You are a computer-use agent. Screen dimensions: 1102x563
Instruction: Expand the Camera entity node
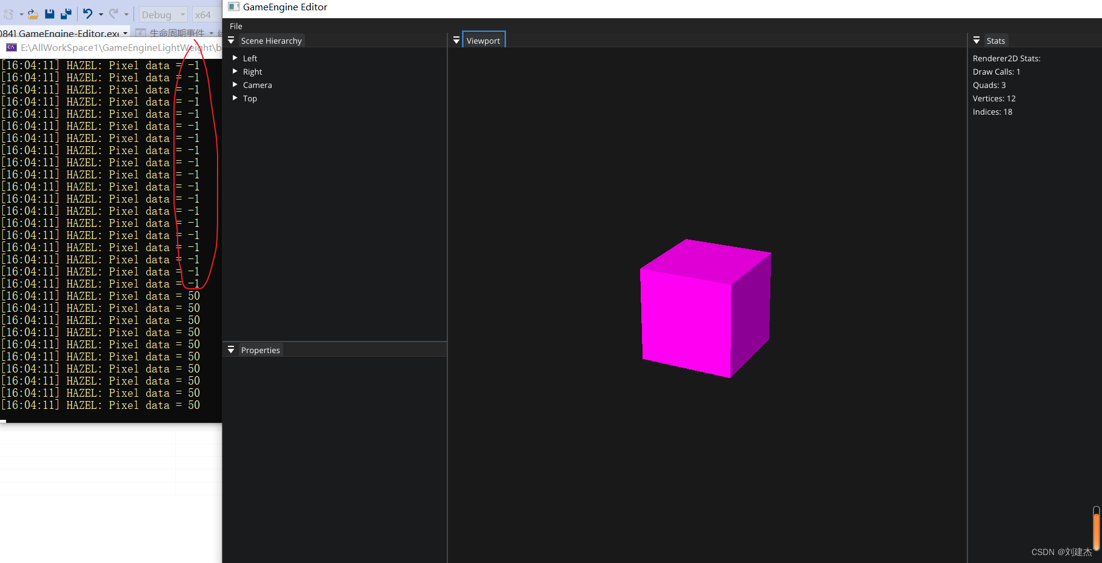click(x=235, y=84)
